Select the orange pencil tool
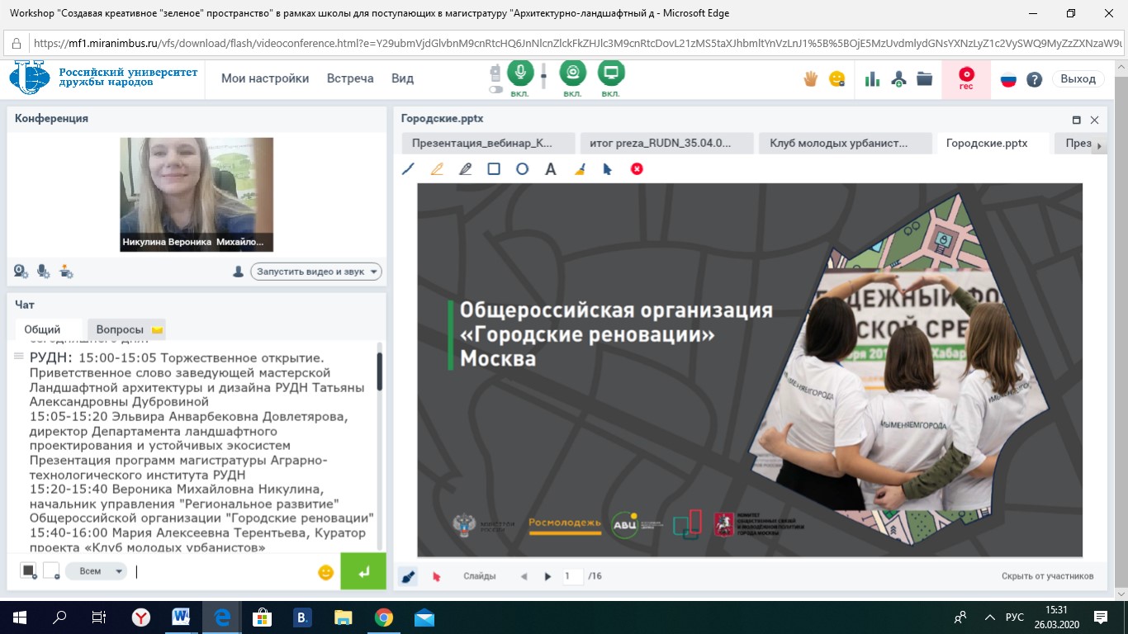Screen dimensions: 1128x634 coord(437,168)
